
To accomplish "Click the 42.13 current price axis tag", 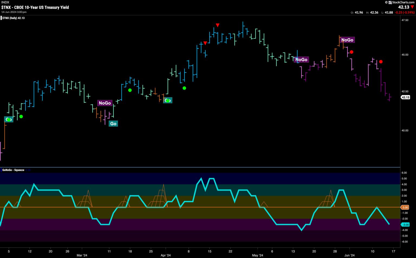I will tap(405, 97).
